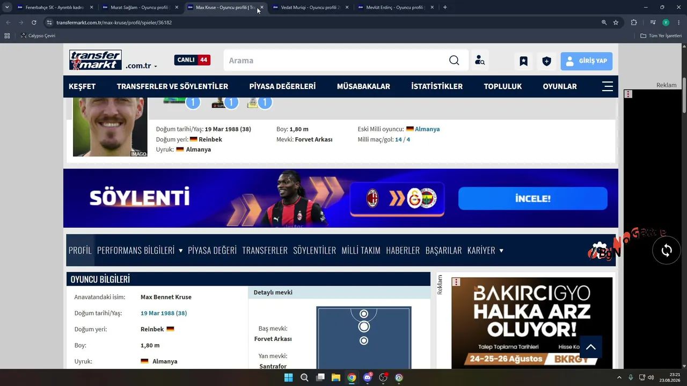Screen dimensions: 687x386
Task: Select the HABERLER profile tab
Action: coord(403,250)
